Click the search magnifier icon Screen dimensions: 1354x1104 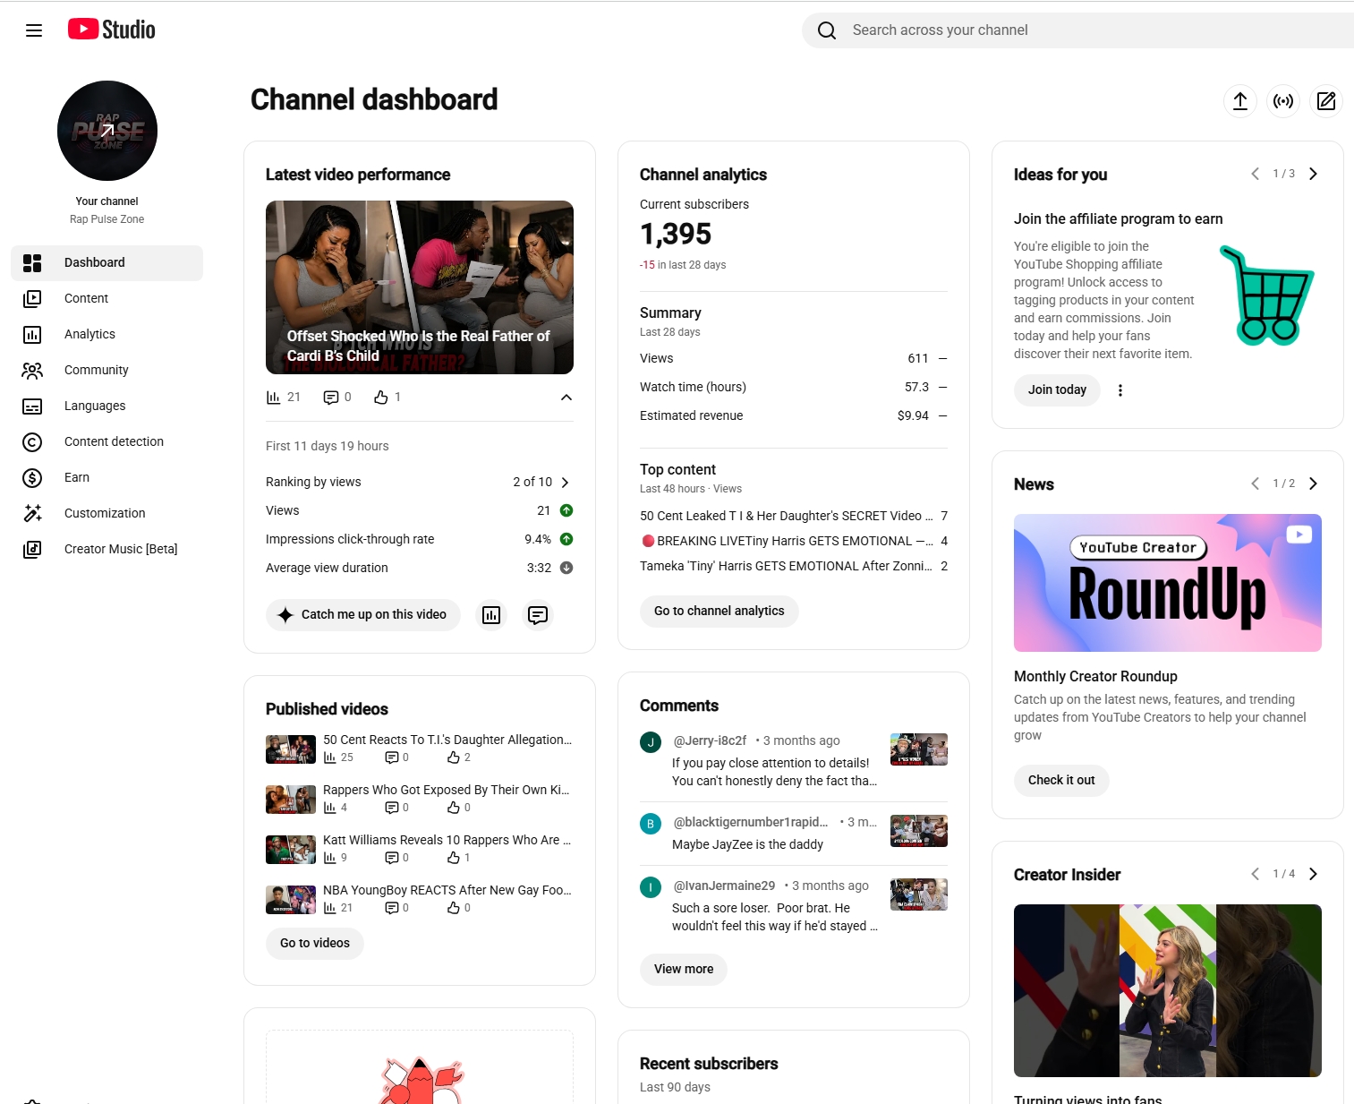pyautogui.click(x=827, y=30)
